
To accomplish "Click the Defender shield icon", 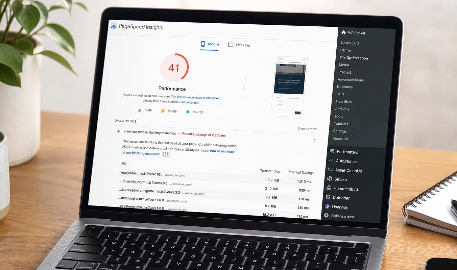I will [x=328, y=197].
